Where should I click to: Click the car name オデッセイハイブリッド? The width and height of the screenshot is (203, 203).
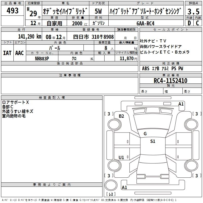point(65,11)
